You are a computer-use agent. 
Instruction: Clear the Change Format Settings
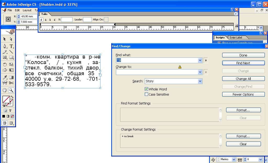pyautogui.click(x=243, y=144)
